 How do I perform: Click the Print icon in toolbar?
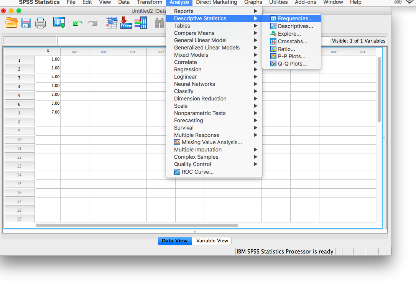[x=40, y=23]
